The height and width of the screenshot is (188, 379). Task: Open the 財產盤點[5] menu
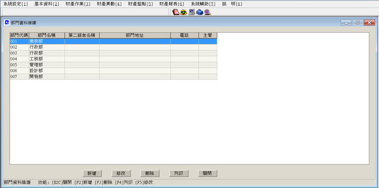(x=141, y=4)
